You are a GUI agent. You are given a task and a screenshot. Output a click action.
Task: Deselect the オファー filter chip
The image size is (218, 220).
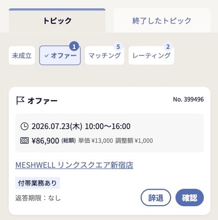point(60,55)
